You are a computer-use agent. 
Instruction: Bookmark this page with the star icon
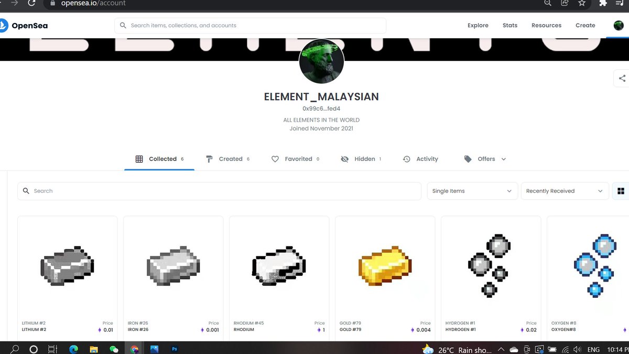582,3
